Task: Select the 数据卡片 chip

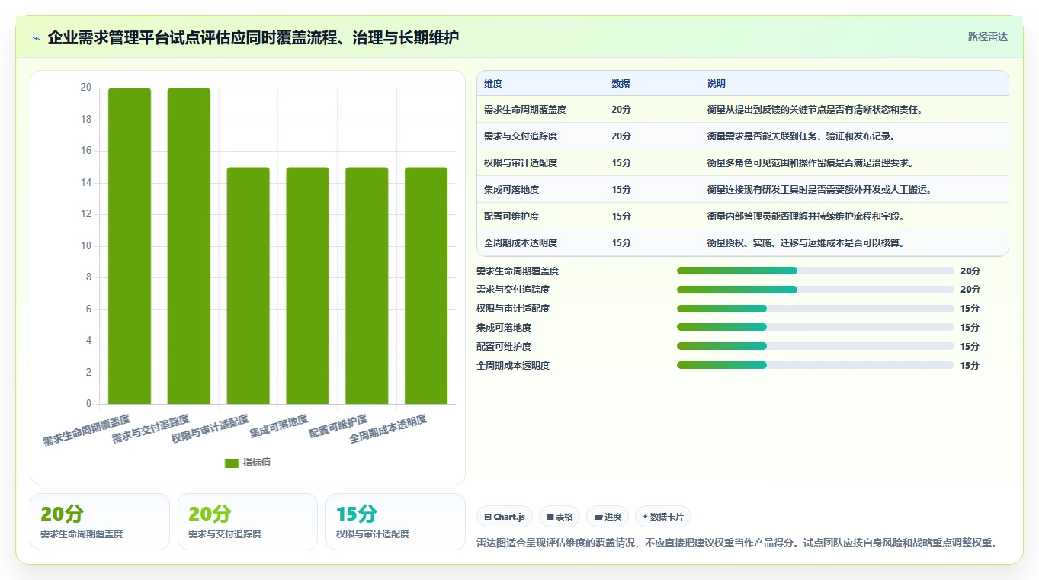Action: [663, 517]
